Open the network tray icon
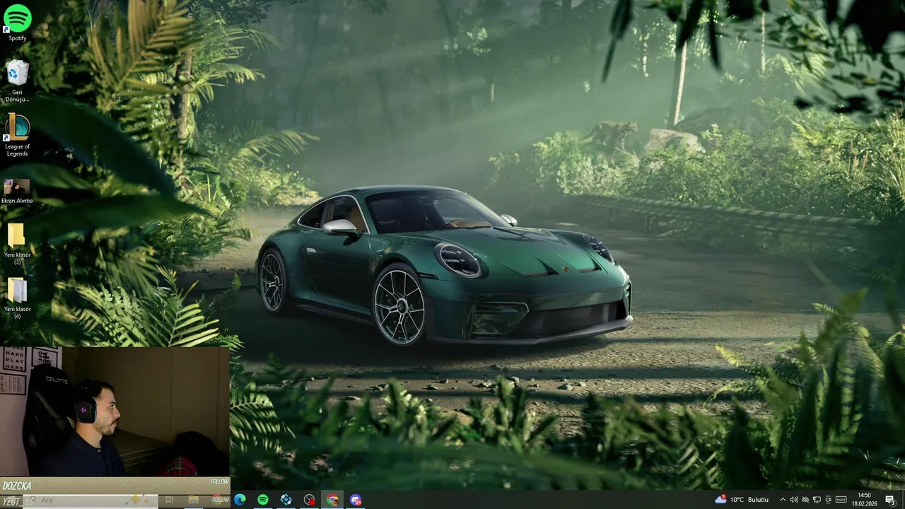The image size is (905, 509). click(817, 500)
